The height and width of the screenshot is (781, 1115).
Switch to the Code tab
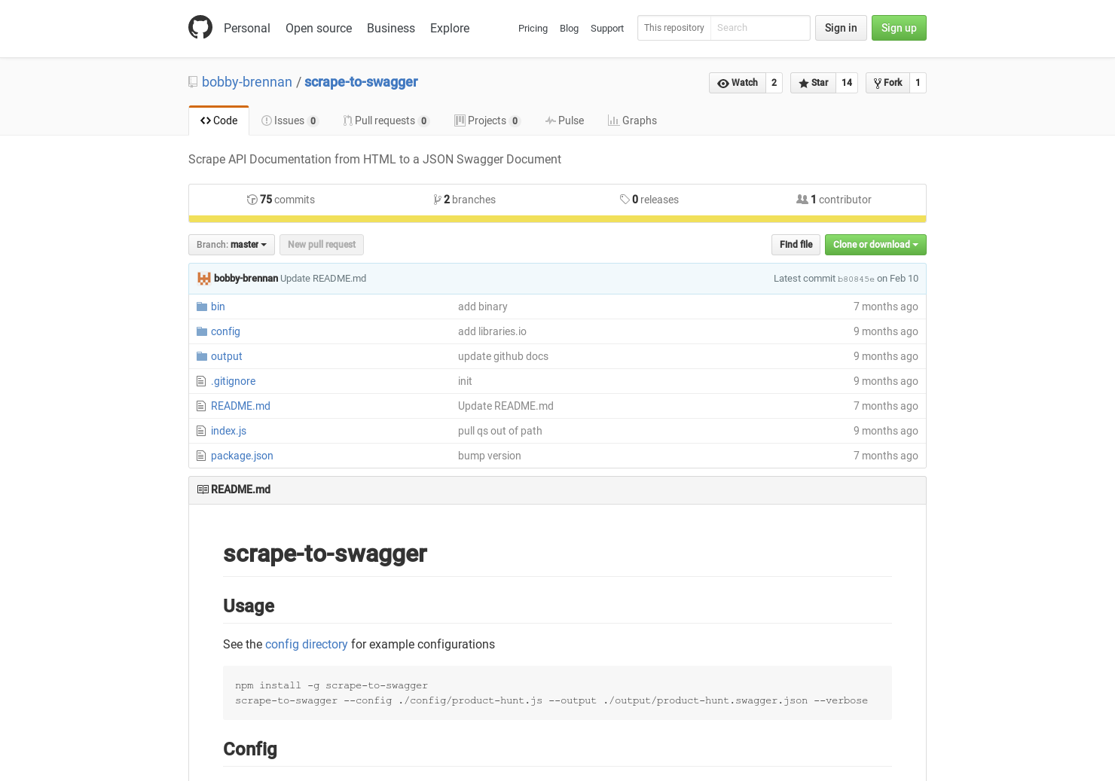point(218,121)
